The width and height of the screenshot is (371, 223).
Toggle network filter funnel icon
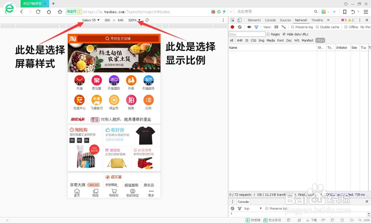click(x=256, y=27)
